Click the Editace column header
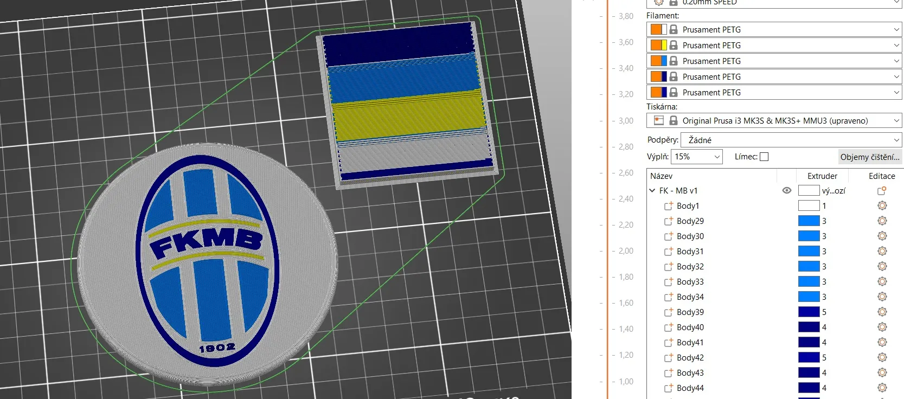 coord(882,176)
